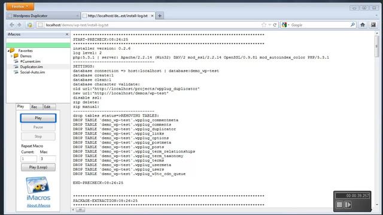Click the recorder timer display 00:00:39.257
The width and height of the screenshot is (383, 215).
[352, 195]
